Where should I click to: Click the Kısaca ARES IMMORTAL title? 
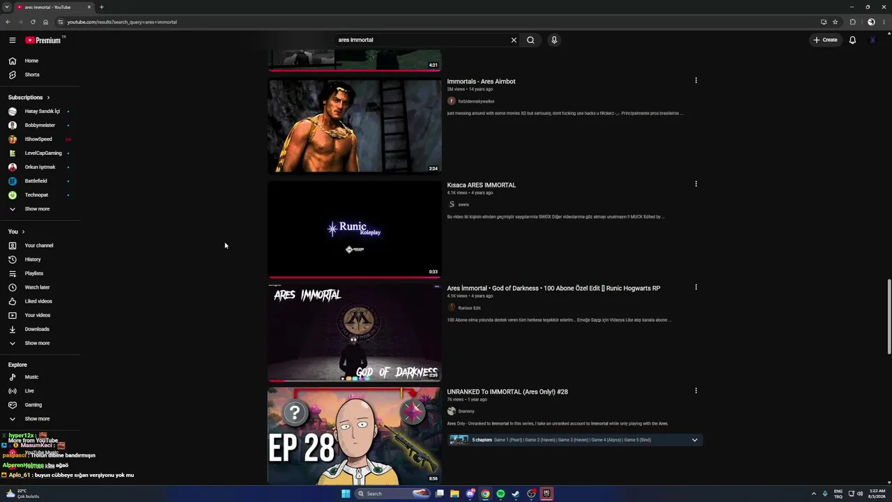point(482,185)
